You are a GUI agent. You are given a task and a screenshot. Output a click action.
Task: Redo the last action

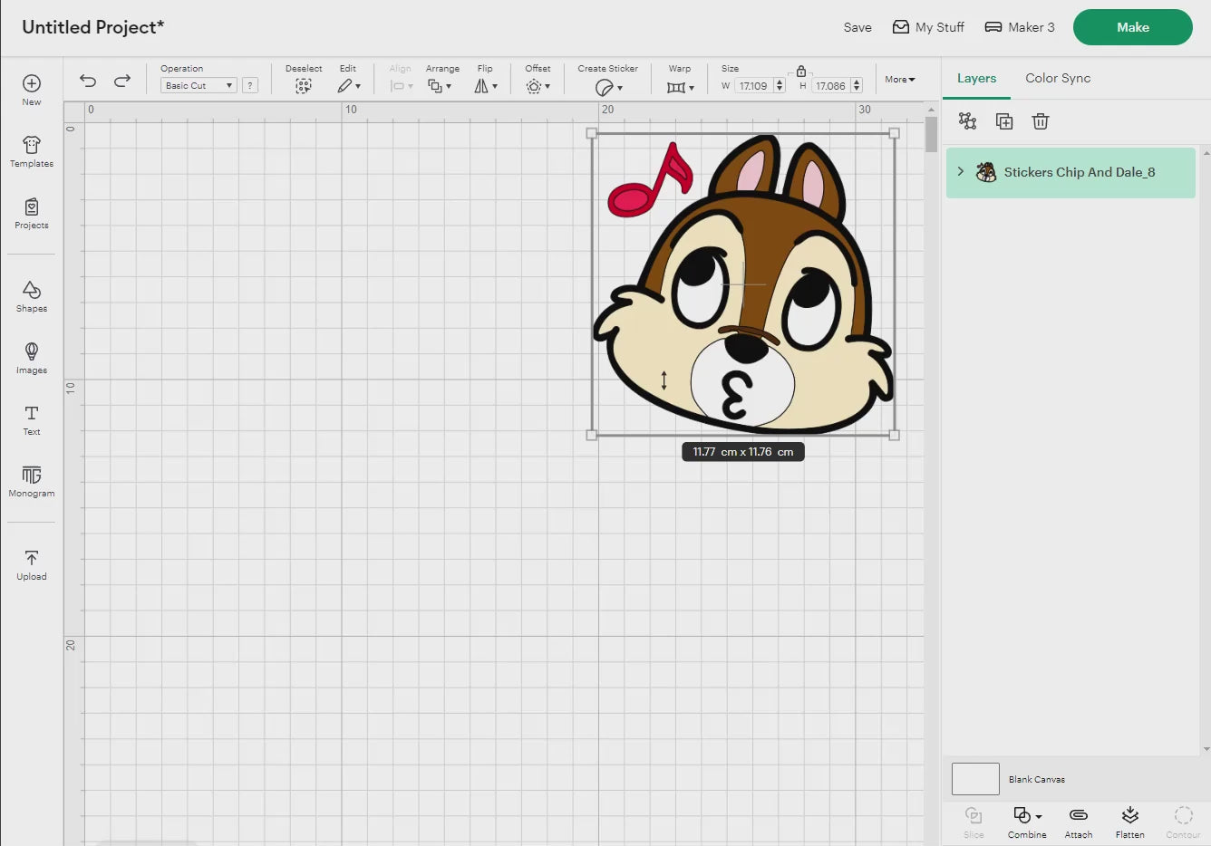122,81
